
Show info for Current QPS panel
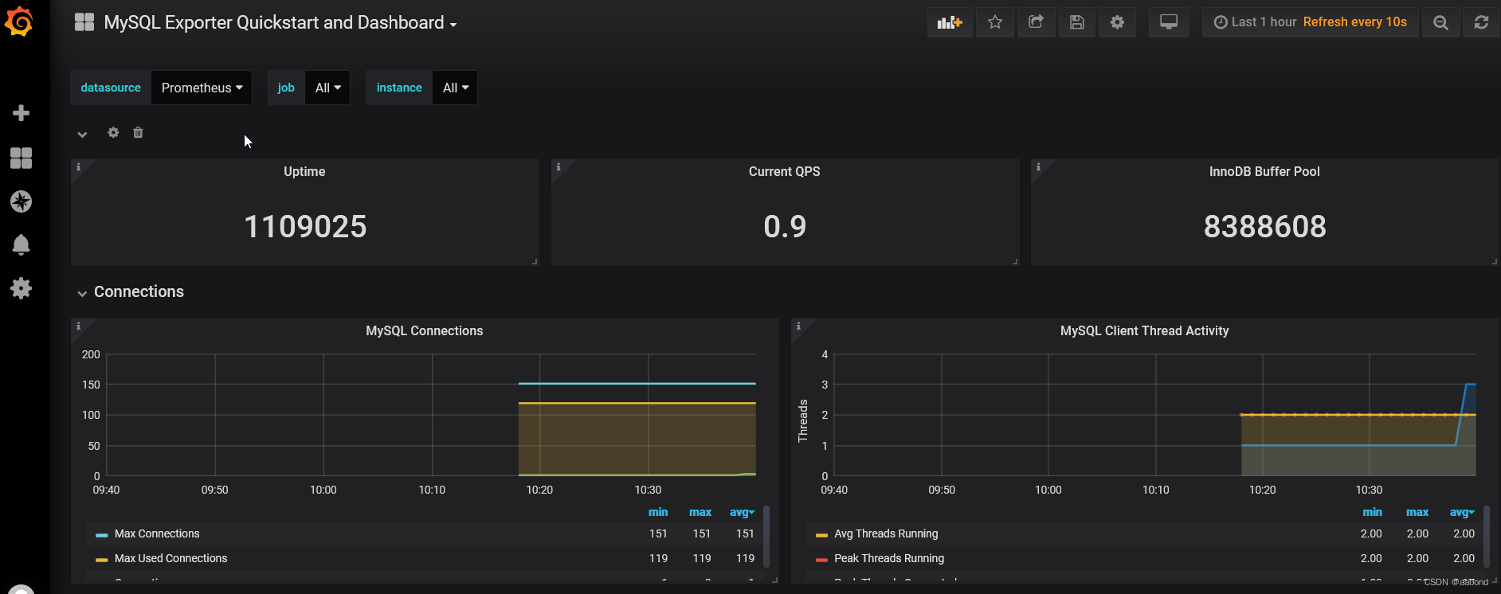click(x=558, y=167)
